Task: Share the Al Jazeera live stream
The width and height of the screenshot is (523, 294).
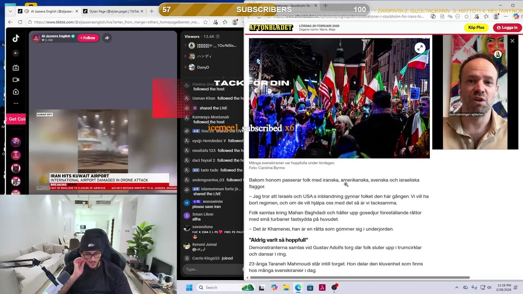Action: click(107, 38)
